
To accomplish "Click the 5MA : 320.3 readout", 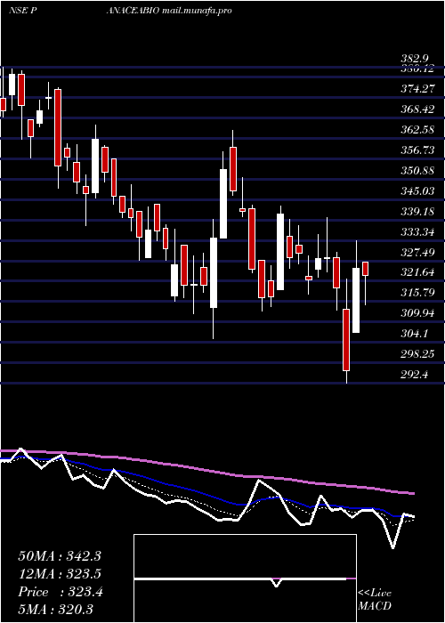I will (55, 610).
